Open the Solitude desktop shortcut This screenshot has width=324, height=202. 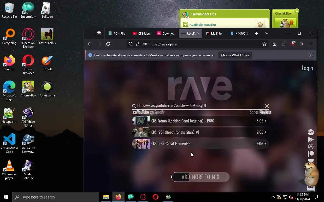(47, 10)
